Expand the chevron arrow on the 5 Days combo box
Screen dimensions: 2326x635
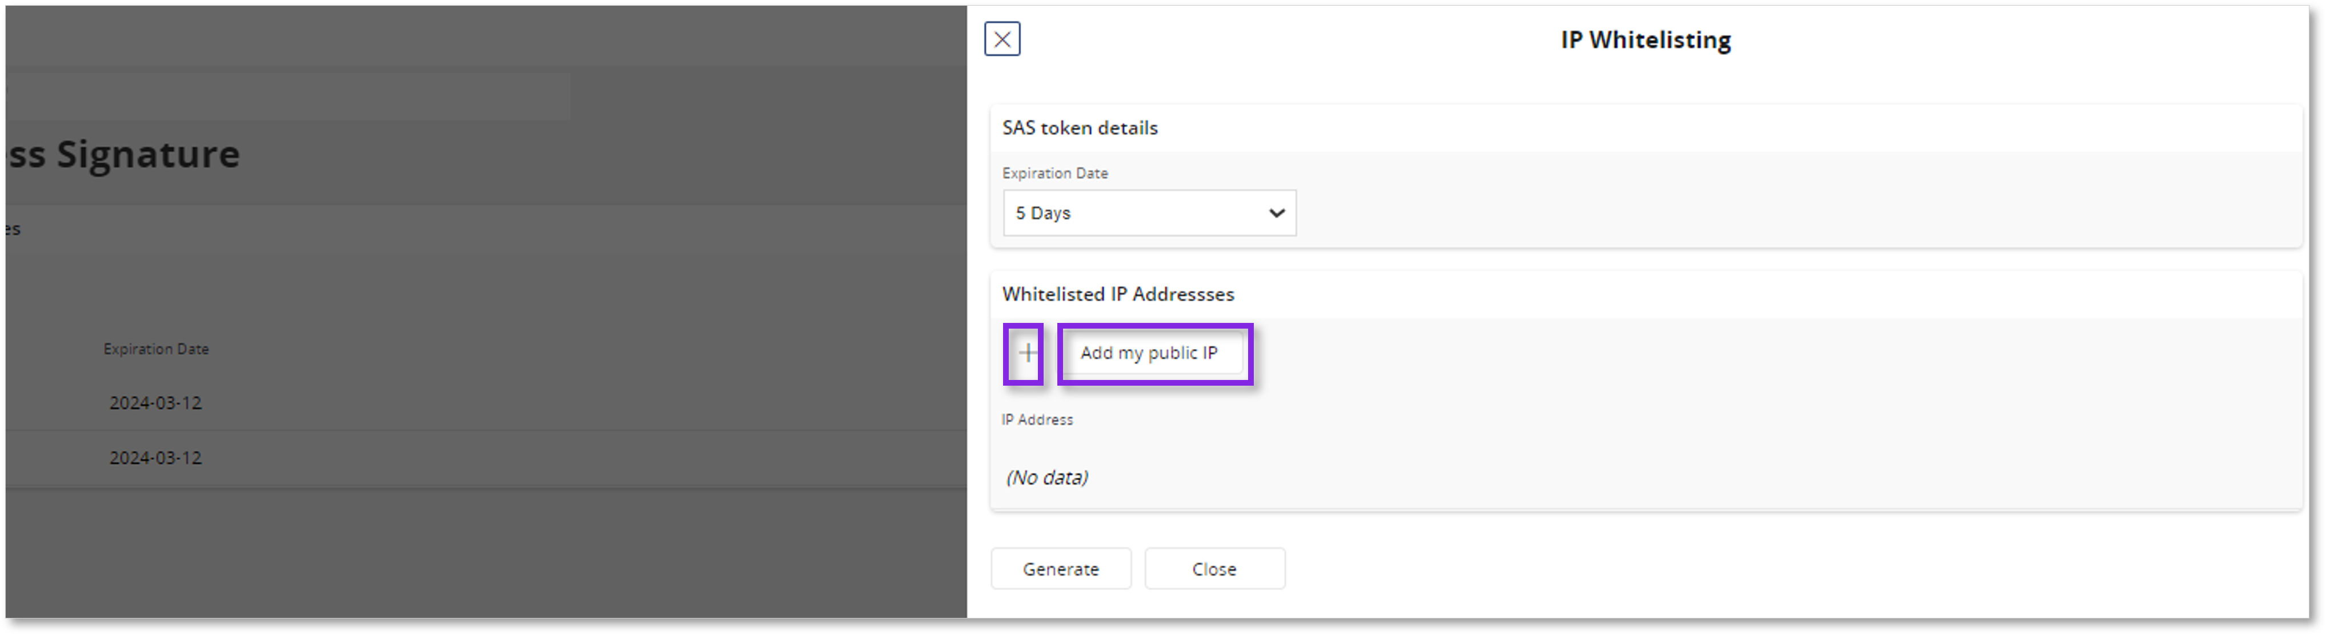[x=1276, y=213]
